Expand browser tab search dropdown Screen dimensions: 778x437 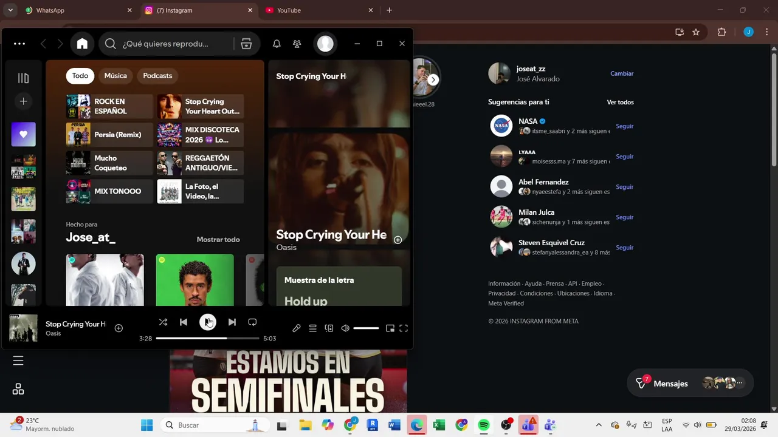(x=10, y=10)
